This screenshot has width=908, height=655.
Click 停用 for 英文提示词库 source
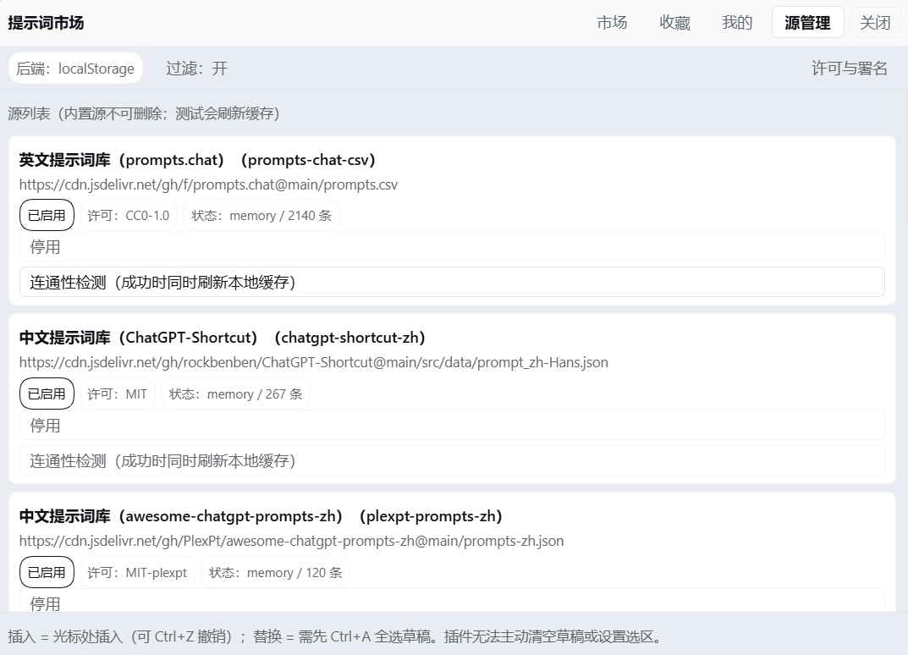pos(452,247)
